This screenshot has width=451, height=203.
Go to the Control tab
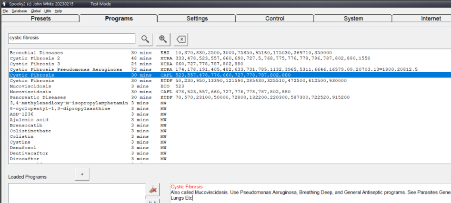(x=275, y=19)
